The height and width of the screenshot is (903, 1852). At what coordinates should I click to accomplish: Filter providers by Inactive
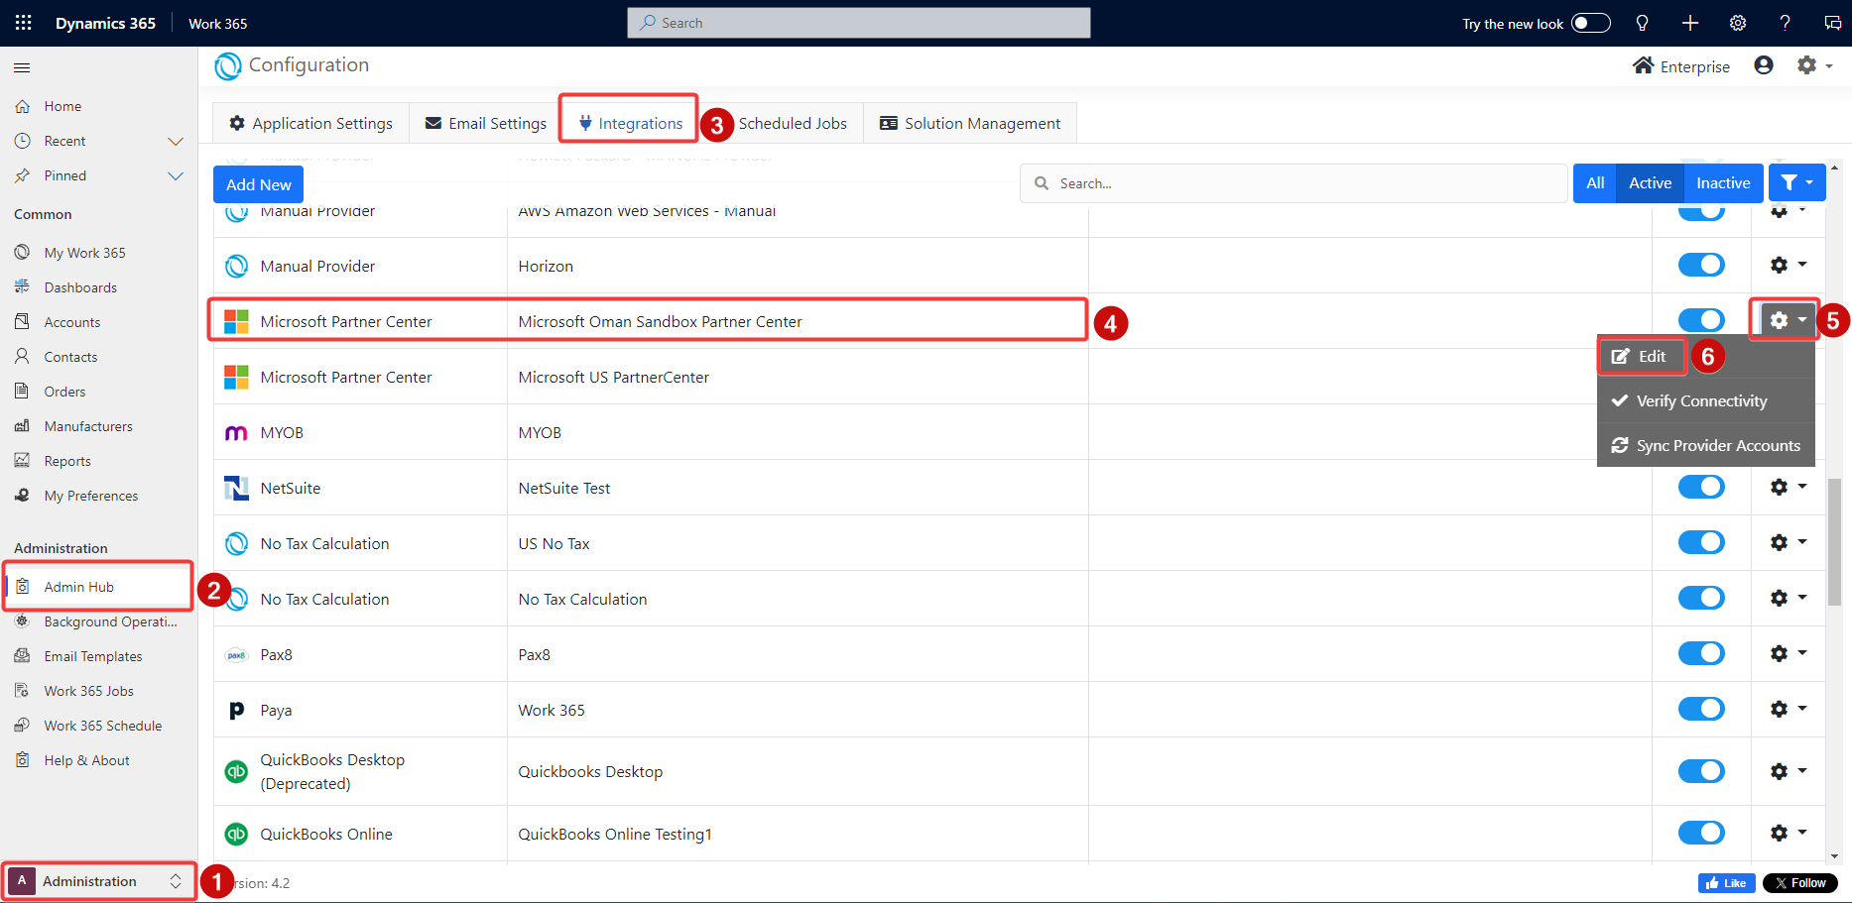(1723, 182)
